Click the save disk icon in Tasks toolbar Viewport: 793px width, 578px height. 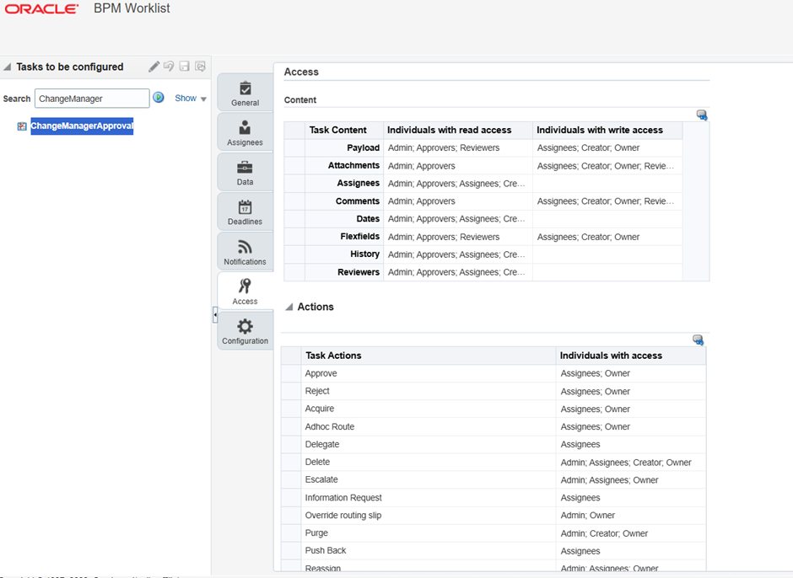[x=185, y=67]
